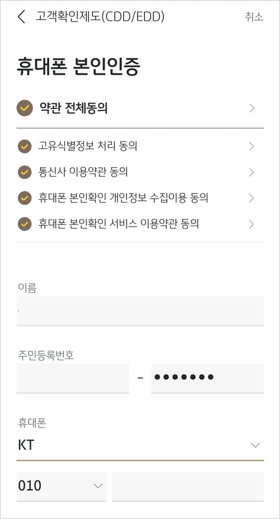Image resolution: width=280 pixels, height=519 pixels.
Task: Uncheck 휴대폰 본인확인 서비스 이용약관 동의
Action: coord(25,224)
